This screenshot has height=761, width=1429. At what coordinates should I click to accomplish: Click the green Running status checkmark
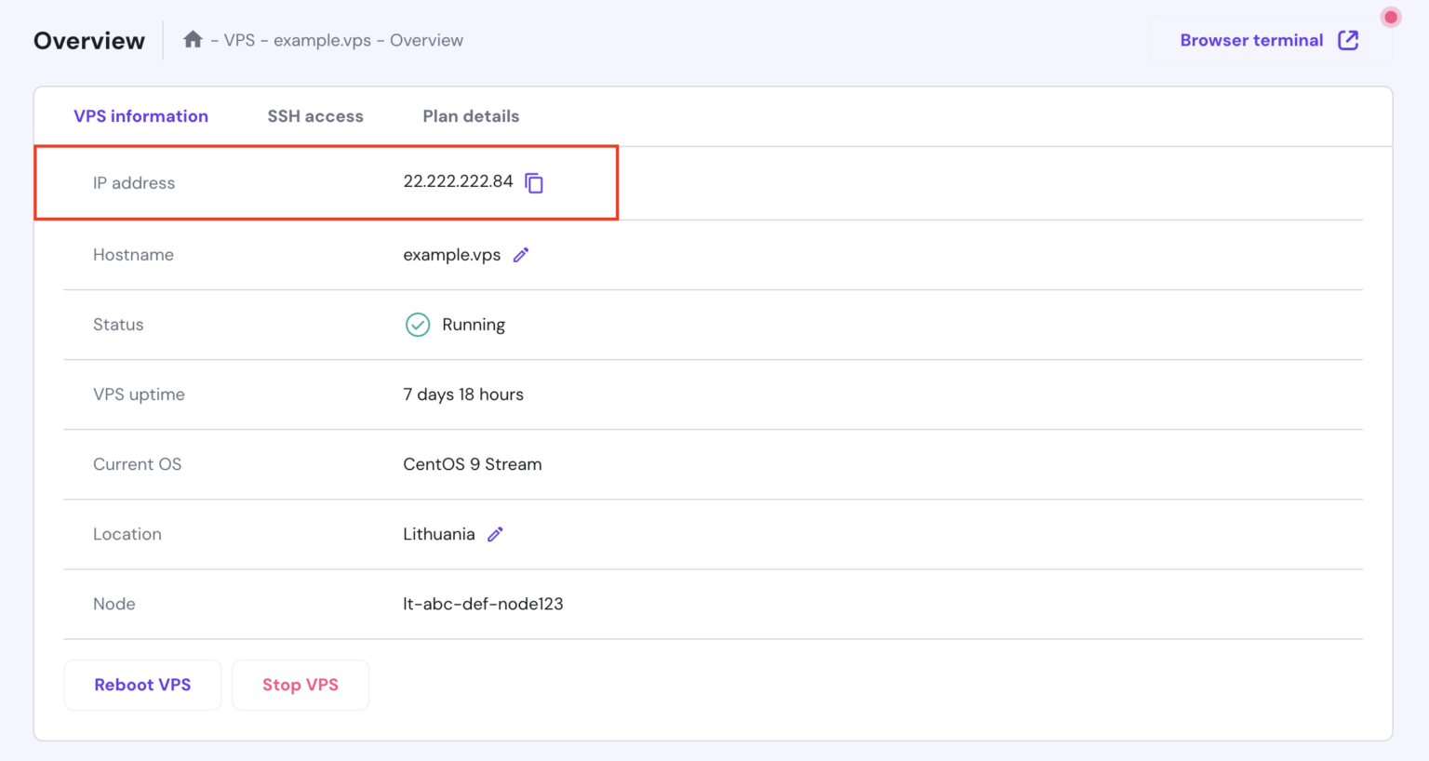coord(418,325)
